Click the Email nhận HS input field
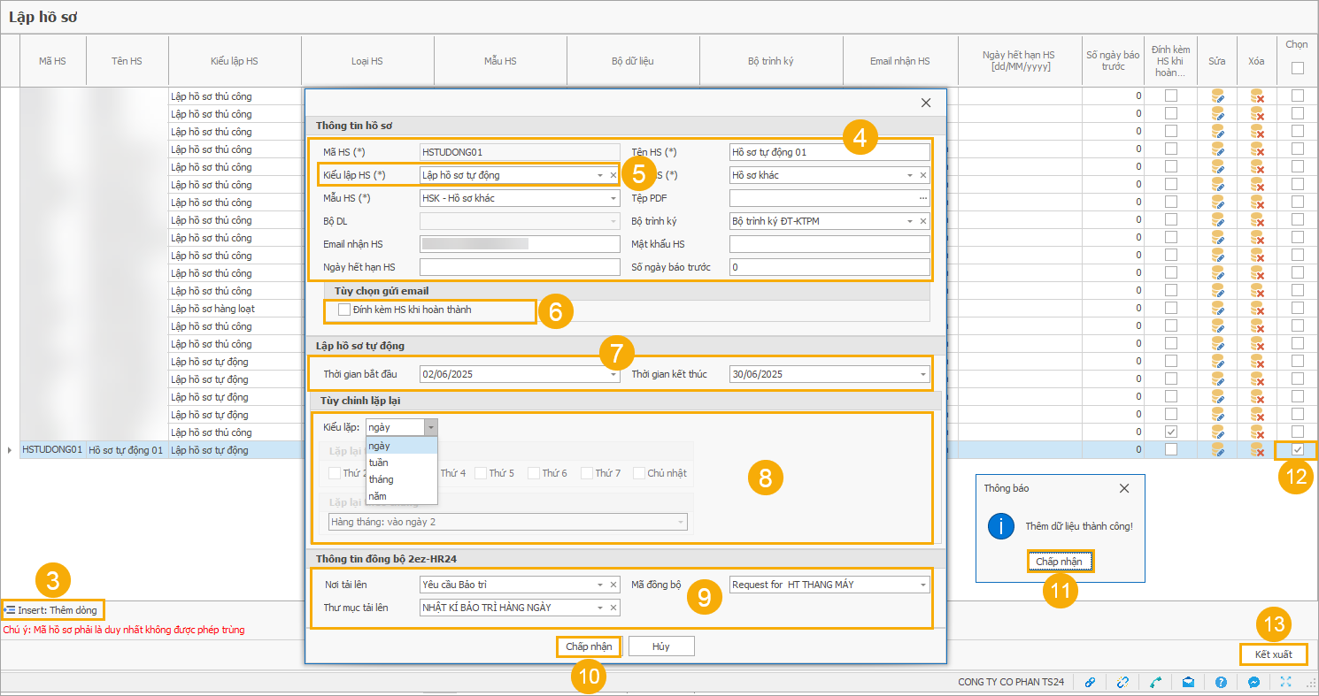Screen dimensions: 1319x696 520,244
